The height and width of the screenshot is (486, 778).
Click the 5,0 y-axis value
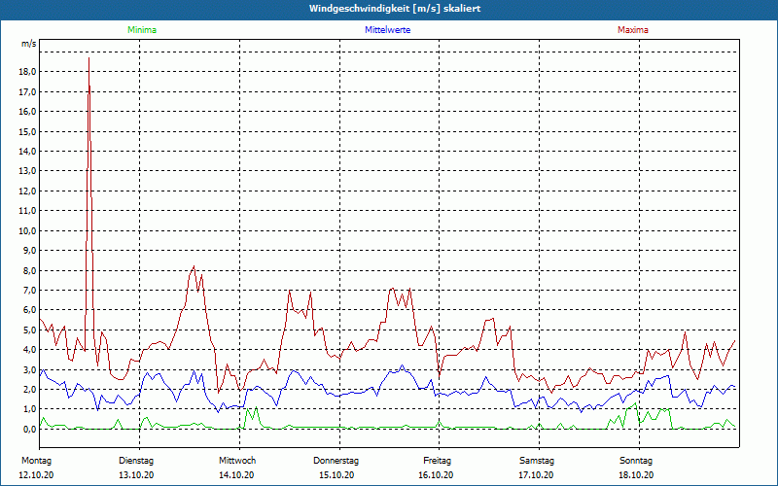[x=29, y=330]
